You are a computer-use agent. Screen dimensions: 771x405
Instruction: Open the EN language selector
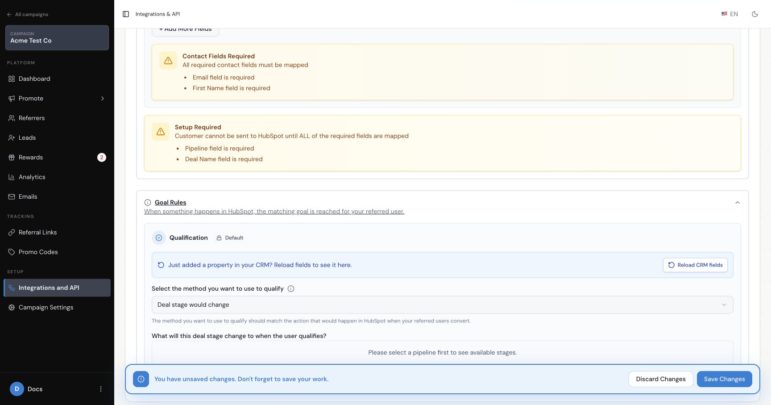coord(730,14)
